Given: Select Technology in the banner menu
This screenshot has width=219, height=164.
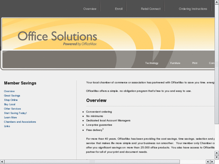Looking at the screenshot, I should tap(152, 63).
